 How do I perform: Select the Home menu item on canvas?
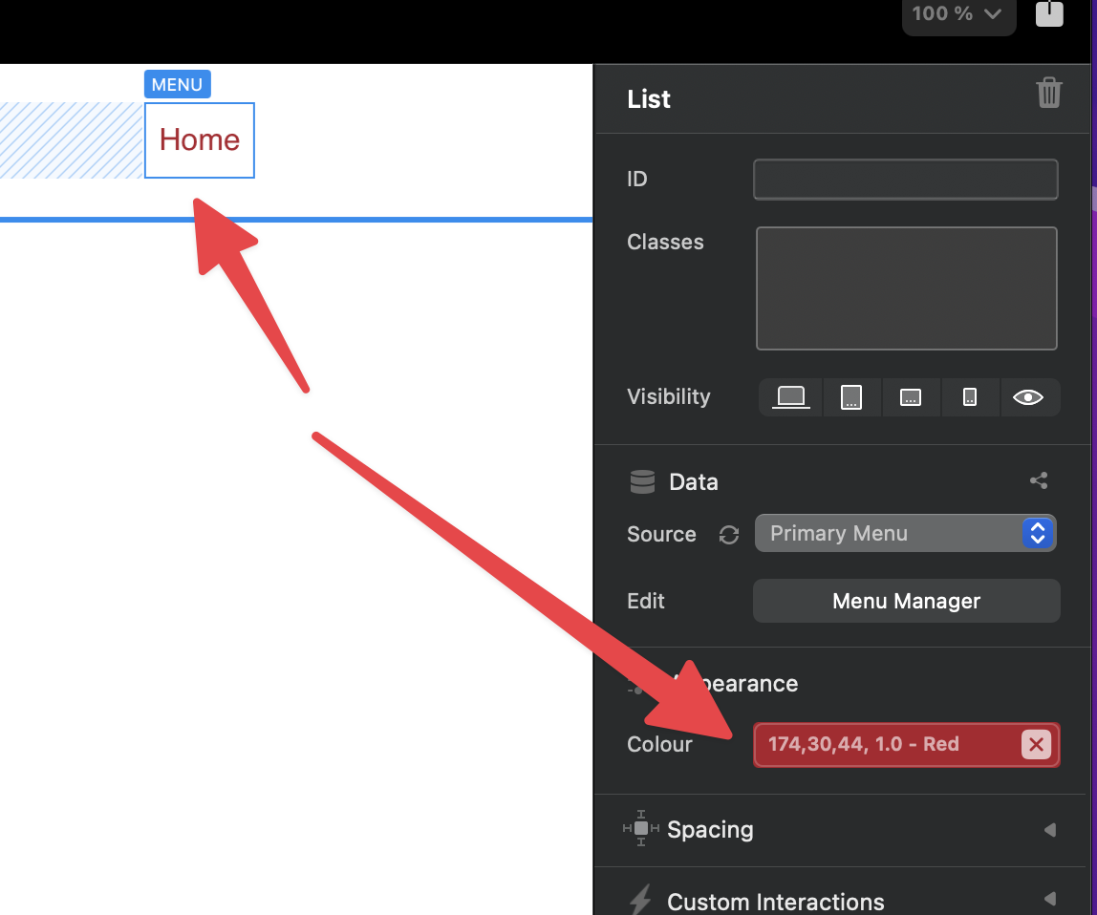tap(200, 140)
